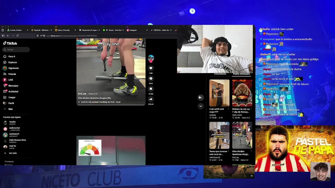Click the #tire hashtag in the caption
The width and height of the screenshot is (335, 188).
[x=80, y=98]
